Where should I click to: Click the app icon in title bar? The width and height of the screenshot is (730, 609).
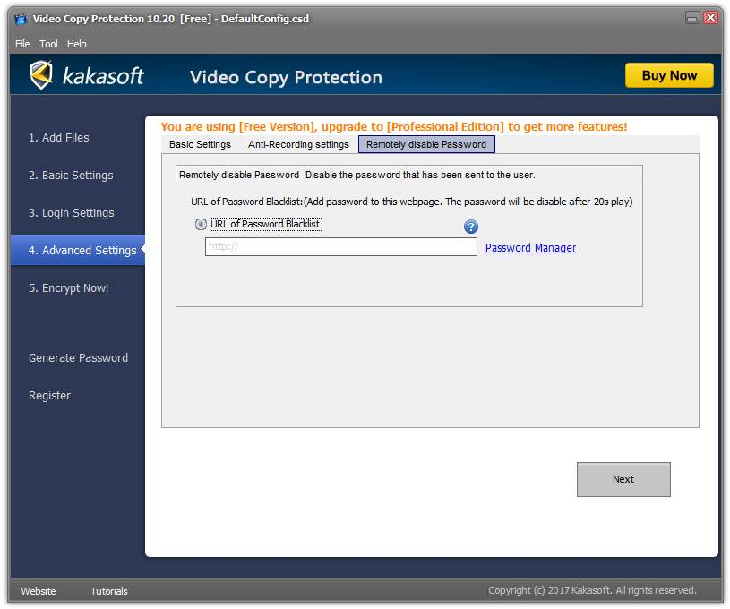coord(21,19)
